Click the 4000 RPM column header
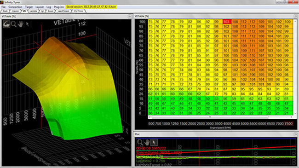Viewport: 299px width, 168px height. (x=227, y=124)
